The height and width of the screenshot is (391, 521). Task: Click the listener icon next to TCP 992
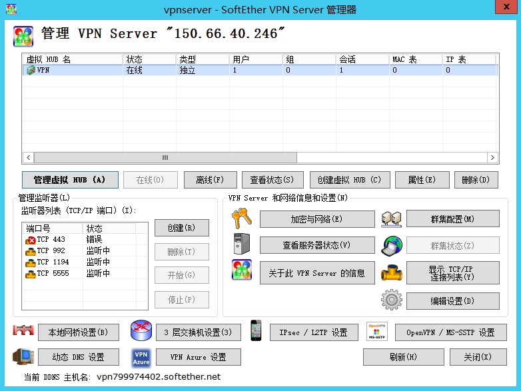coord(31,251)
